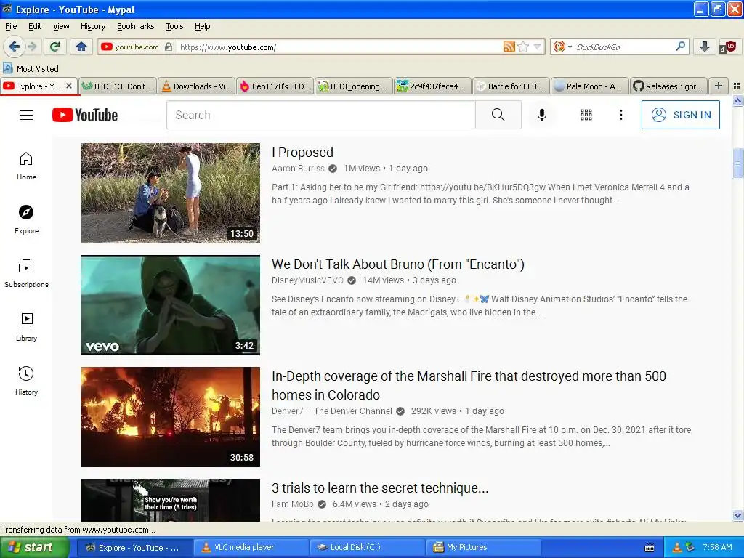744x558 pixels.
Task: Open Aaron Burriss channel link
Action: point(298,169)
